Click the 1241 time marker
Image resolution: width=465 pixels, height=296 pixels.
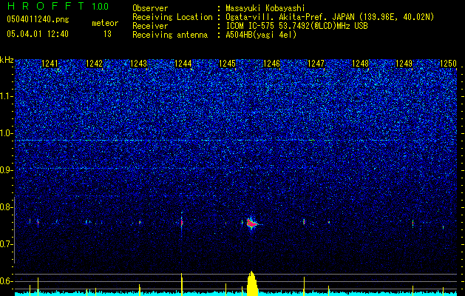pos(50,64)
